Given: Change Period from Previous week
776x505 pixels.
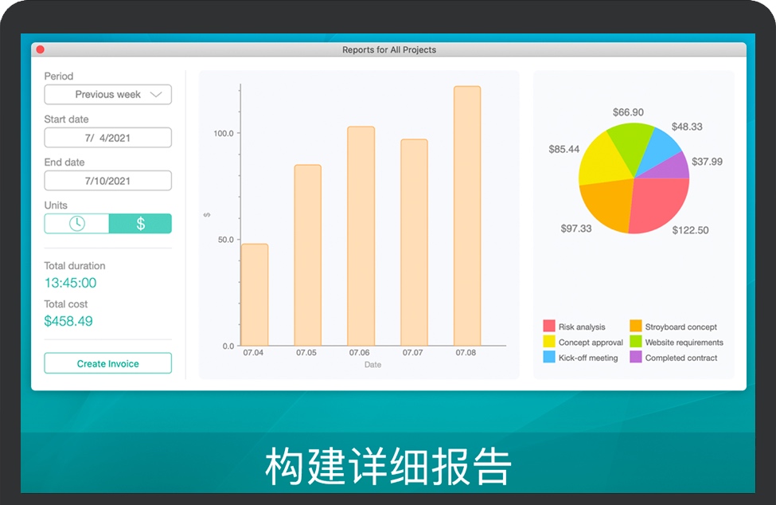Looking at the screenshot, I should pyautogui.click(x=107, y=94).
